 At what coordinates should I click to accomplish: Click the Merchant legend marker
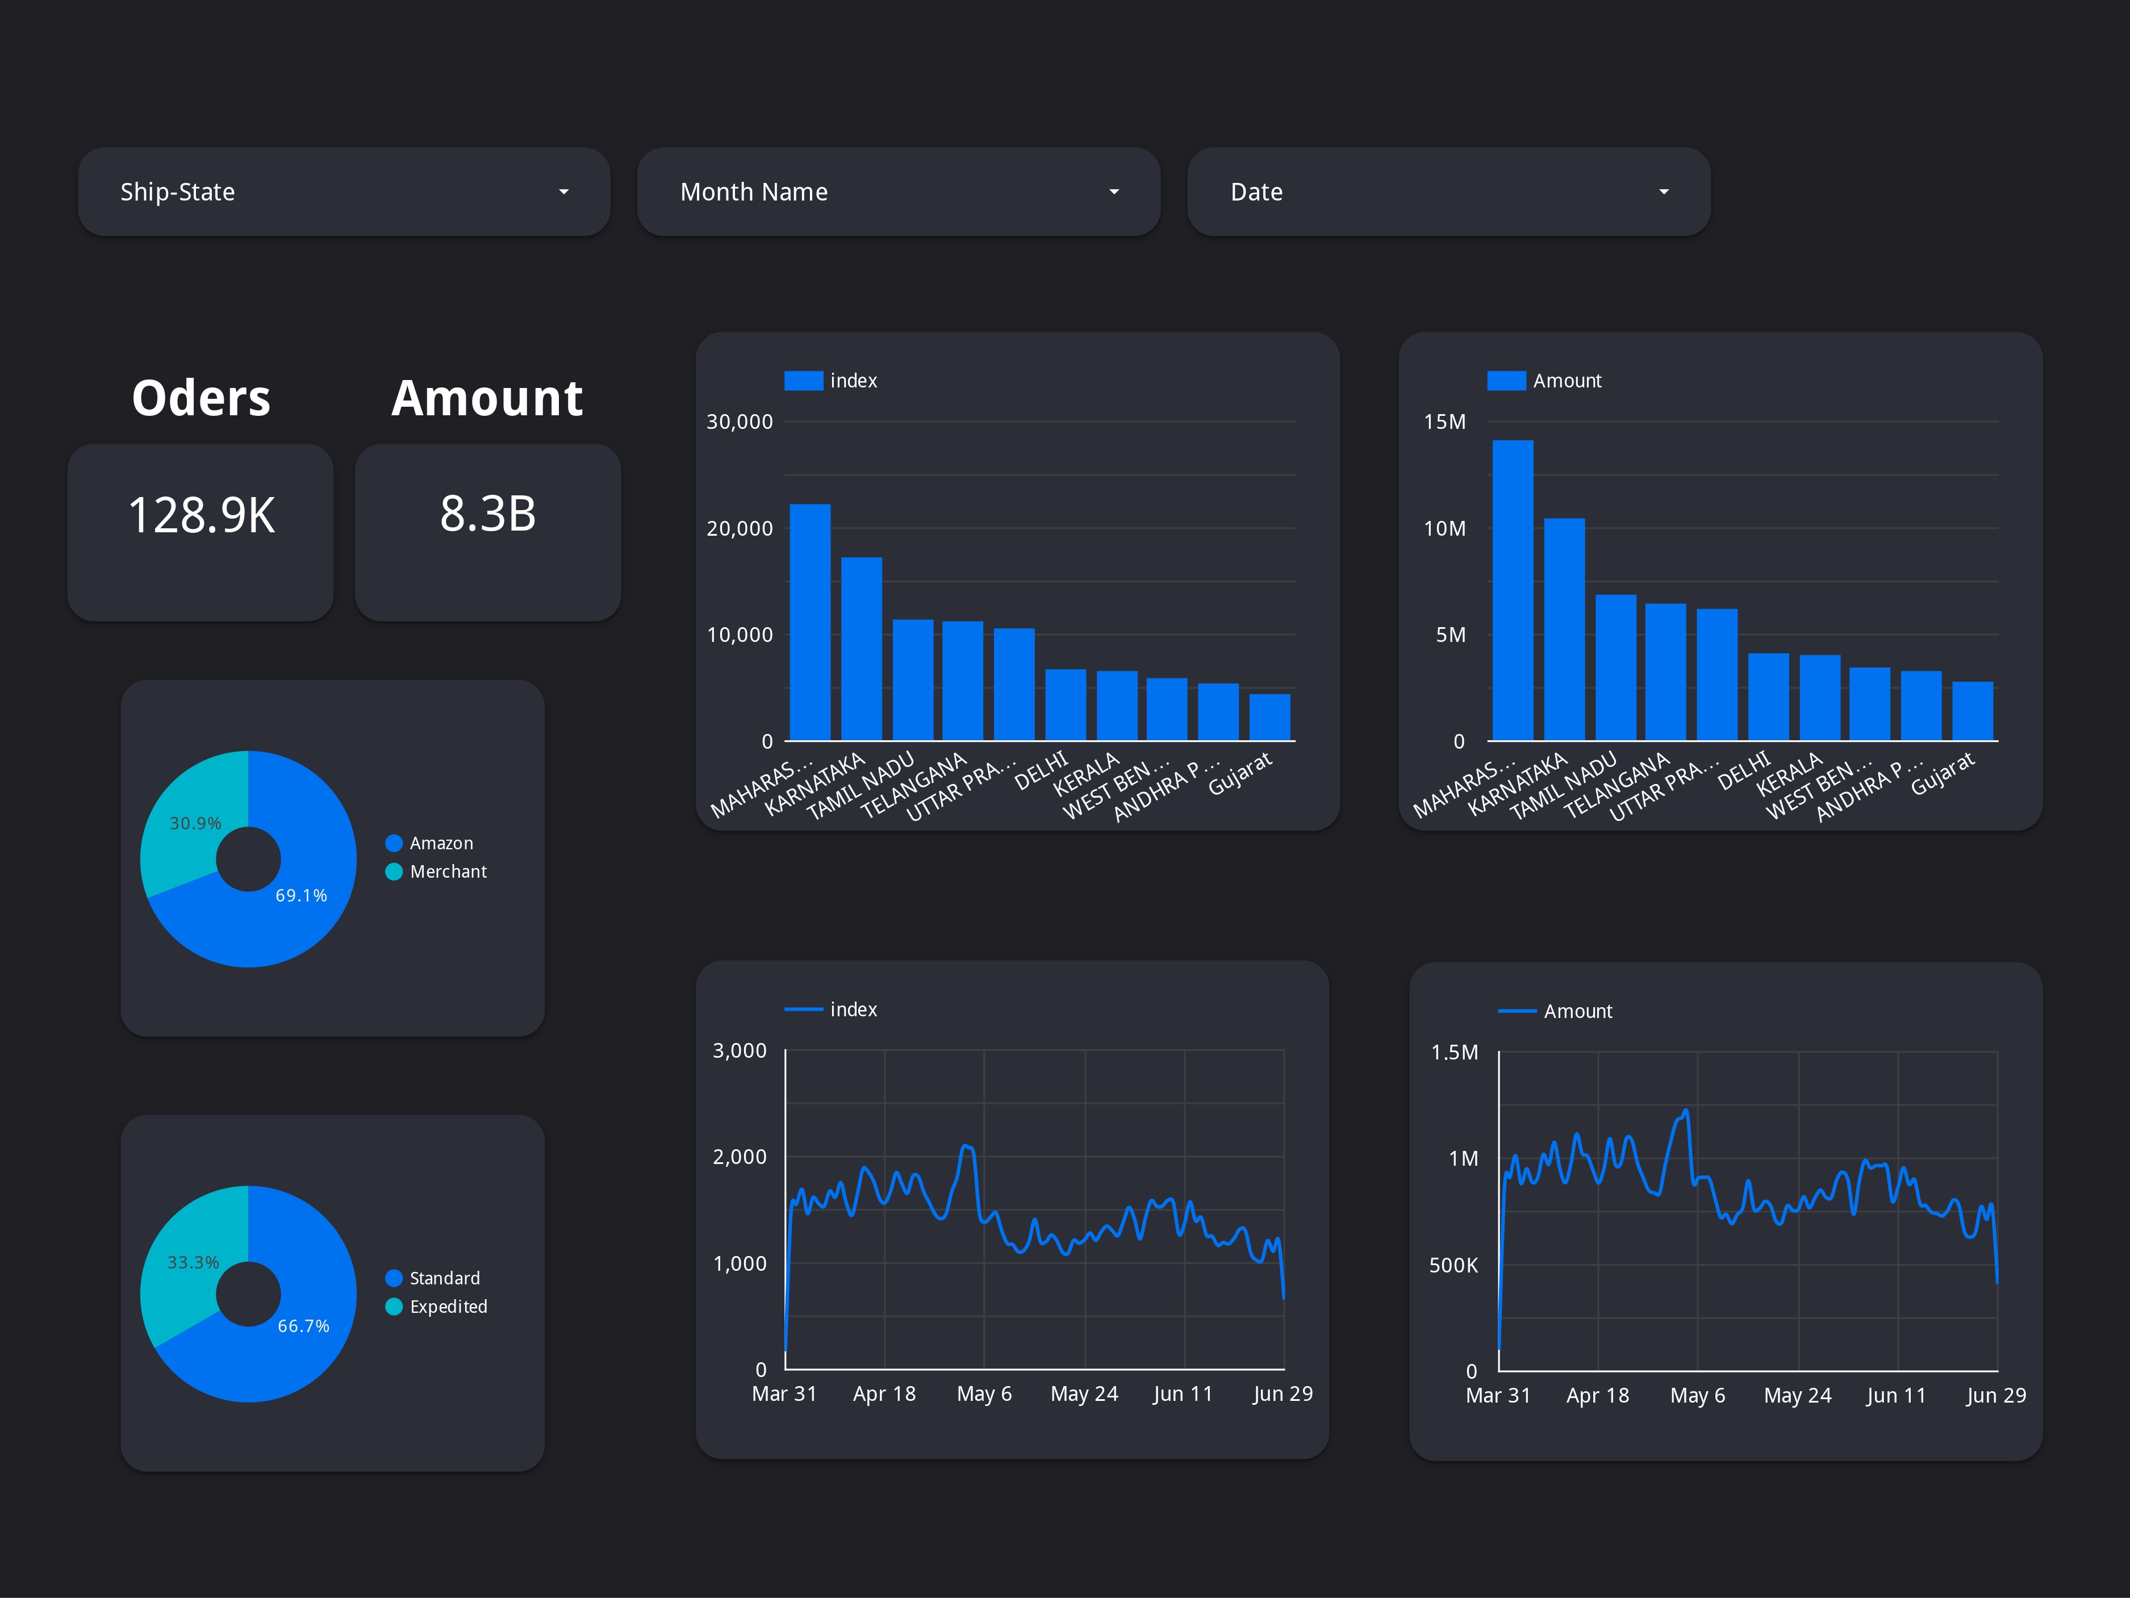(x=394, y=872)
